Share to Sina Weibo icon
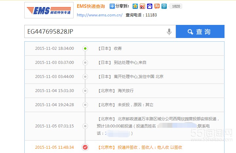Image resolution: width=236 pixels, height=153 pixels. (x=142, y=6)
